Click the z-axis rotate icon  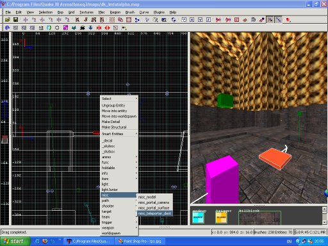67,20
